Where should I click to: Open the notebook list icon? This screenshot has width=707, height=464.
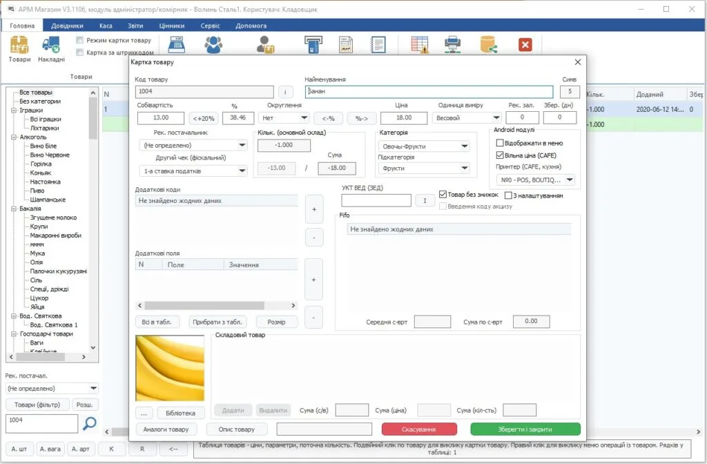pos(378,45)
